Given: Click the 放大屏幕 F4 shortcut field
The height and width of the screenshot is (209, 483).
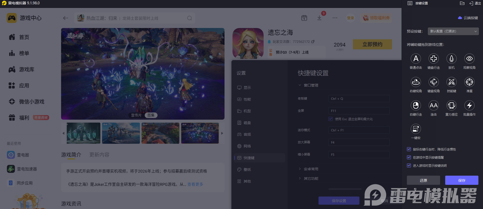Looking at the screenshot, I should point(359,142).
